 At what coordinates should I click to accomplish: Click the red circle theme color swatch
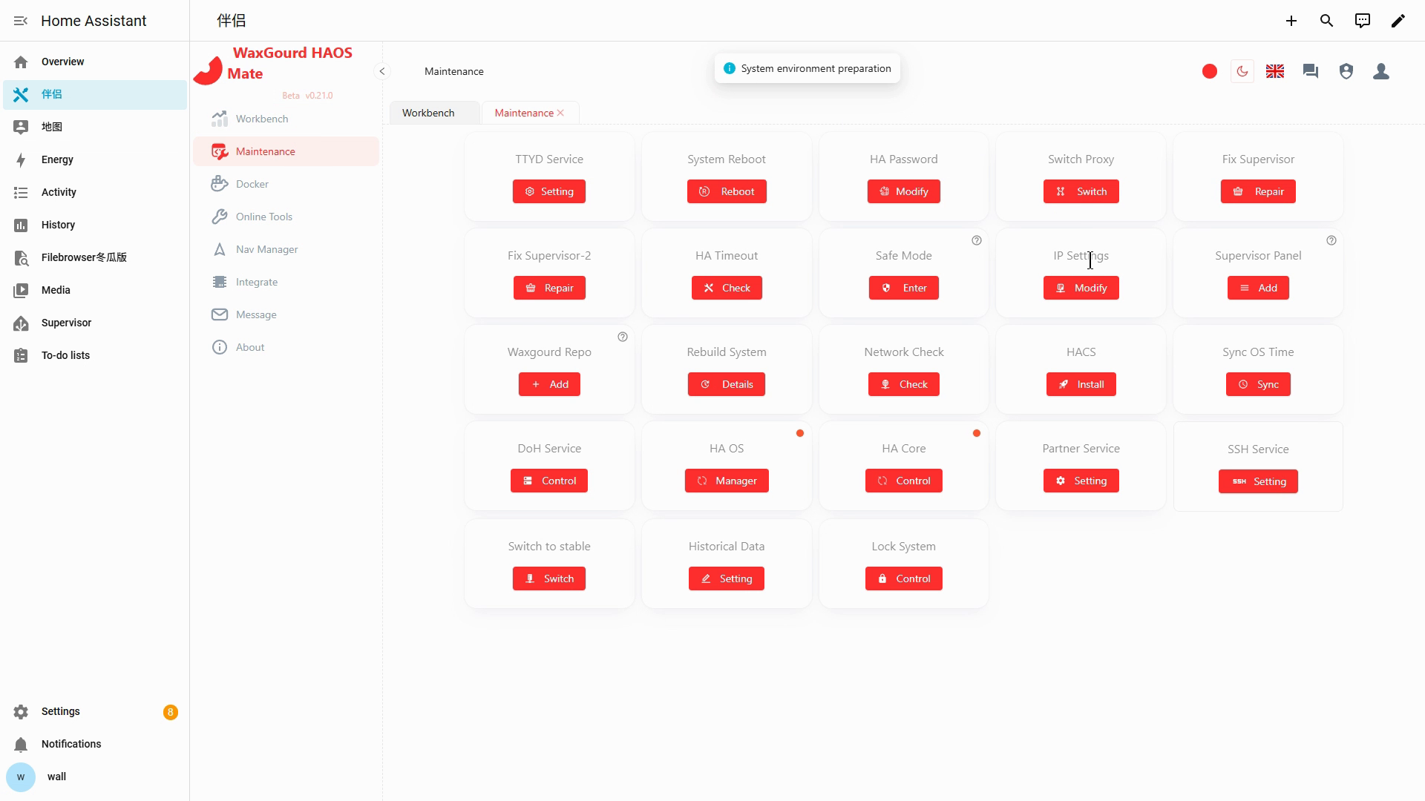click(1210, 71)
